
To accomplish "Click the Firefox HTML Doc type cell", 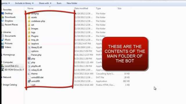I will 105,85.
